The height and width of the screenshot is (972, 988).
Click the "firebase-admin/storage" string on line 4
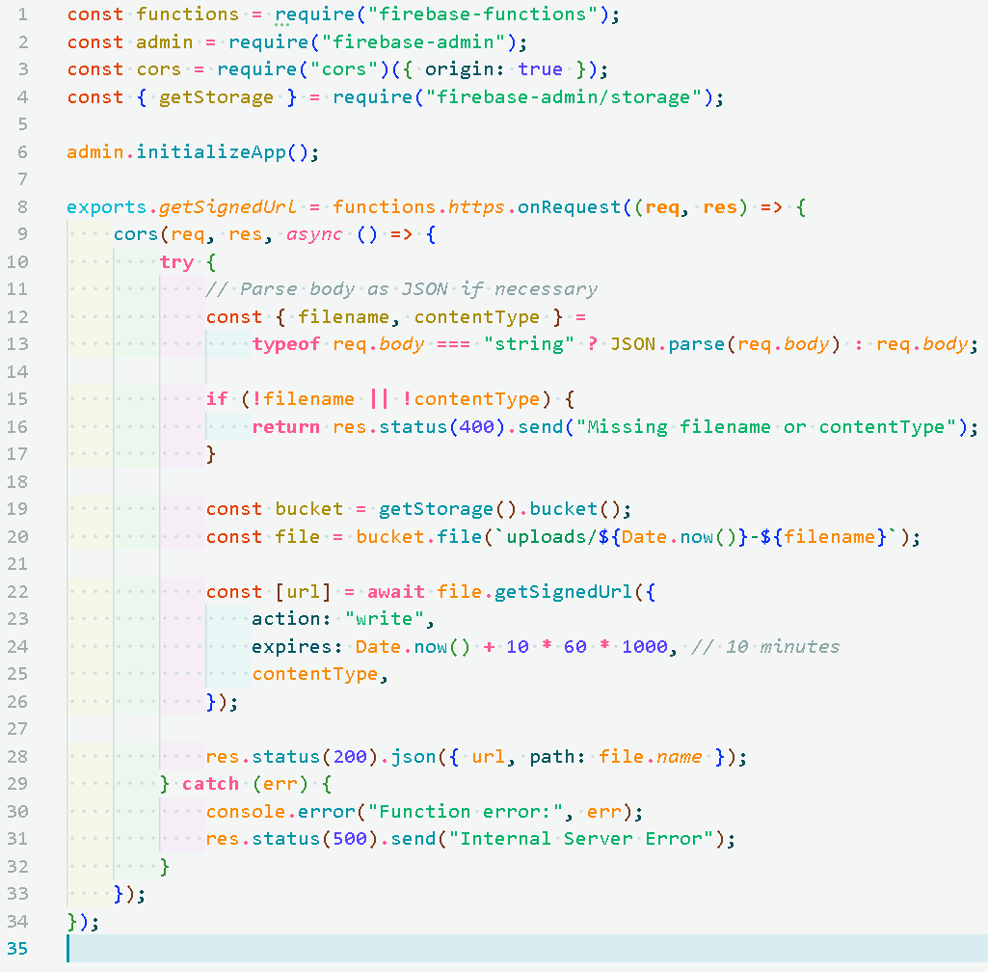563,97
